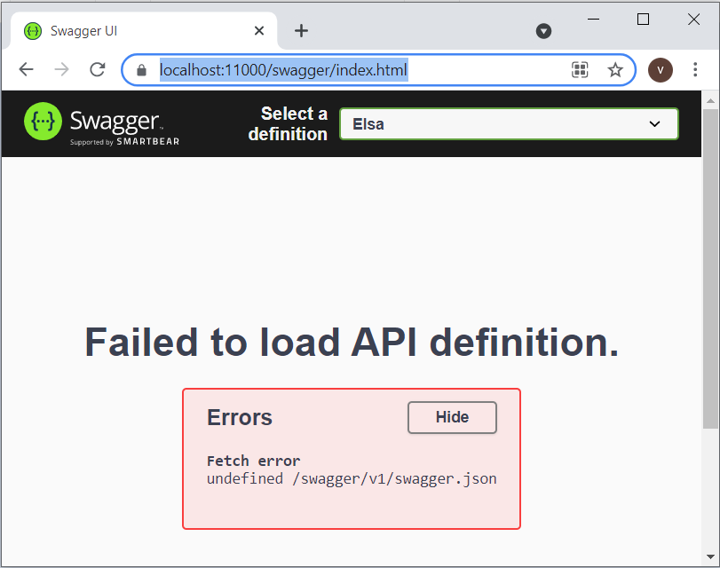The width and height of the screenshot is (720, 568).
Task: Hide the Errors panel using the Hide button
Action: (452, 417)
